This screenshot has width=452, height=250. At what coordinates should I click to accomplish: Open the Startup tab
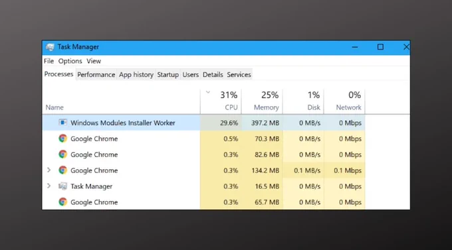pyautogui.click(x=168, y=74)
